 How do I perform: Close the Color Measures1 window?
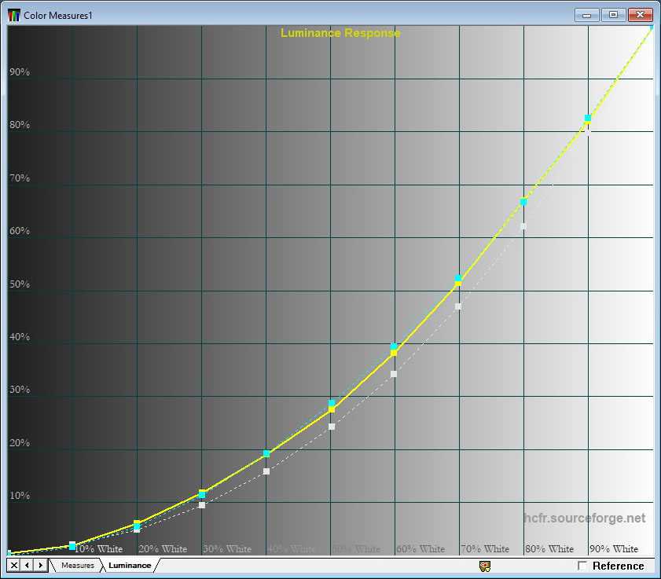click(x=641, y=15)
